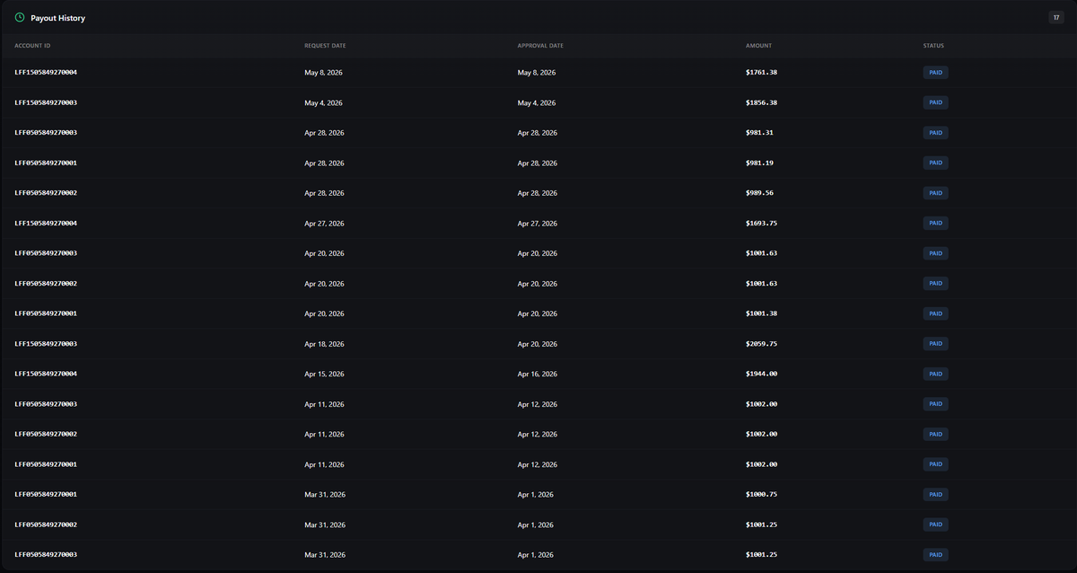This screenshot has width=1077, height=573.
Task: Click the clock icon beside Payout History
Action: pyautogui.click(x=20, y=17)
